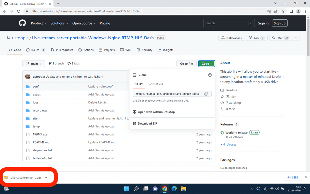Viewport: 310px width, 194px height.
Task: Open the Wiki tab
Action: (126, 50)
